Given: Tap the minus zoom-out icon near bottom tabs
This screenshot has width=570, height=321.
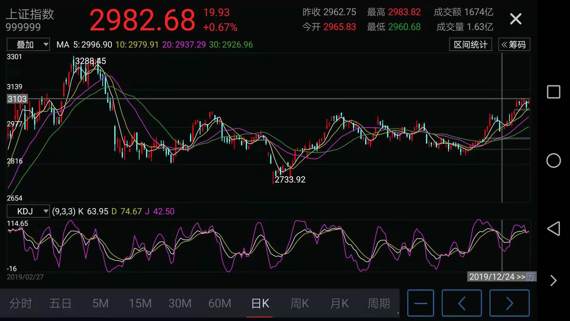Looking at the screenshot, I should coord(421,303).
